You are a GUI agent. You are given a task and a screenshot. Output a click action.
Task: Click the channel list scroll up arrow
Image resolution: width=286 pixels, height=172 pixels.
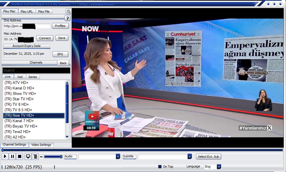(67, 83)
